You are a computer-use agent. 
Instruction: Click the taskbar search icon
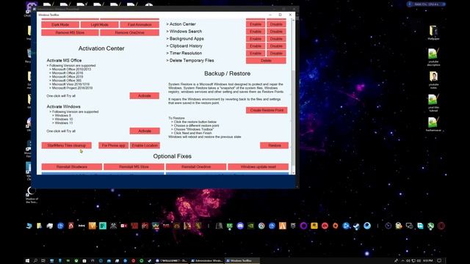pos(35,261)
